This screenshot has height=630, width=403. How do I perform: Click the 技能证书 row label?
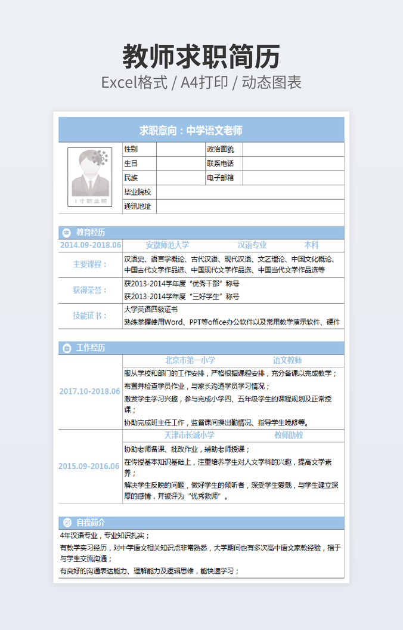(x=90, y=316)
